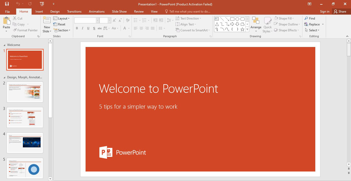The image size is (351, 181).
Task: Click the New Slide icon
Action: point(47,20)
